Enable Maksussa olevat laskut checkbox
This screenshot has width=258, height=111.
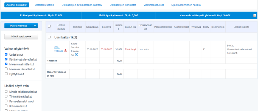tap(6, 69)
